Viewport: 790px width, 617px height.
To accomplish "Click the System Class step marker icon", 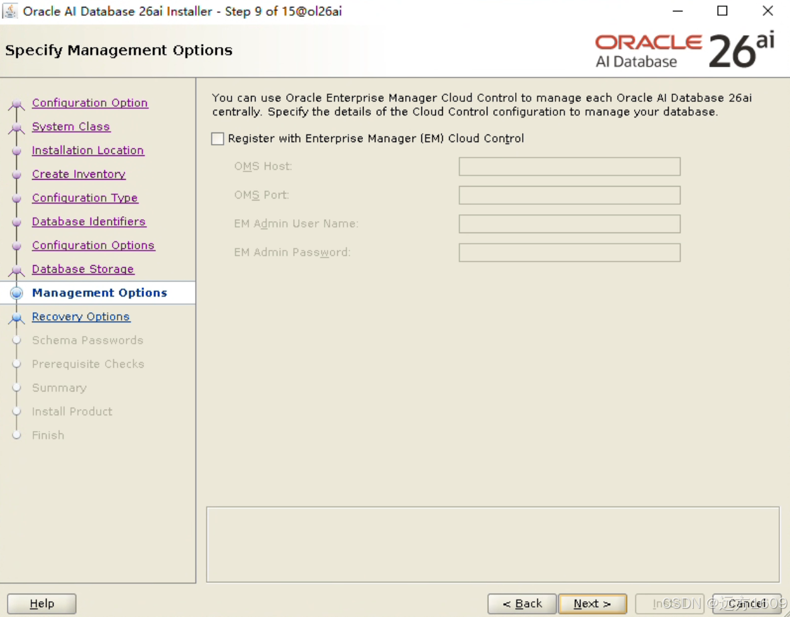I will coord(17,128).
